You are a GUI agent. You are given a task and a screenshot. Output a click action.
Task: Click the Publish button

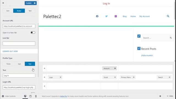(x=29, y=3)
